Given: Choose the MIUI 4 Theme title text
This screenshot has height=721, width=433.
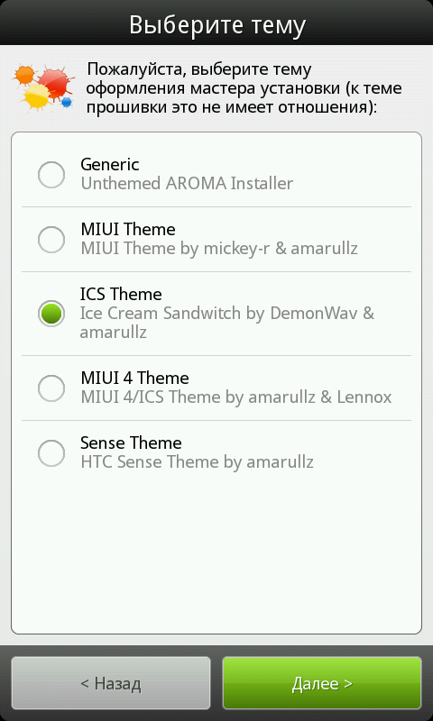Looking at the screenshot, I should tap(134, 379).
